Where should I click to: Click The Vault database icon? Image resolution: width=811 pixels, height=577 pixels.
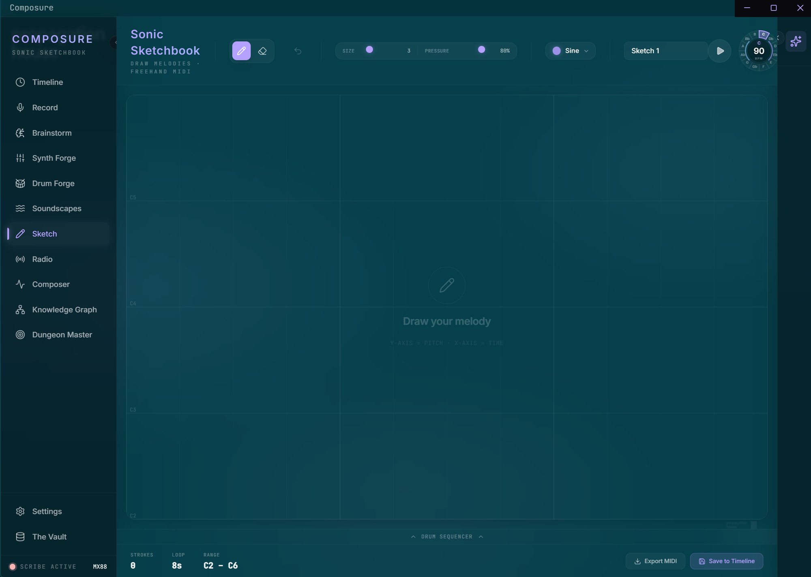pos(20,536)
